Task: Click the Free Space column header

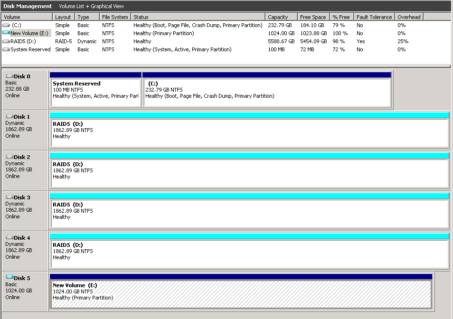Action: [313, 17]
